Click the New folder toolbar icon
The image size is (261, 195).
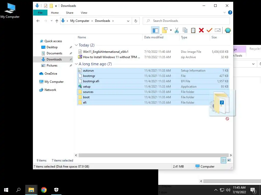[x=165, y=30]
